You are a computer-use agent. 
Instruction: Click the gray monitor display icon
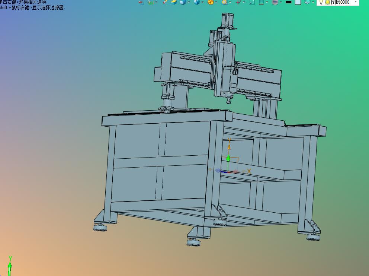275,2
